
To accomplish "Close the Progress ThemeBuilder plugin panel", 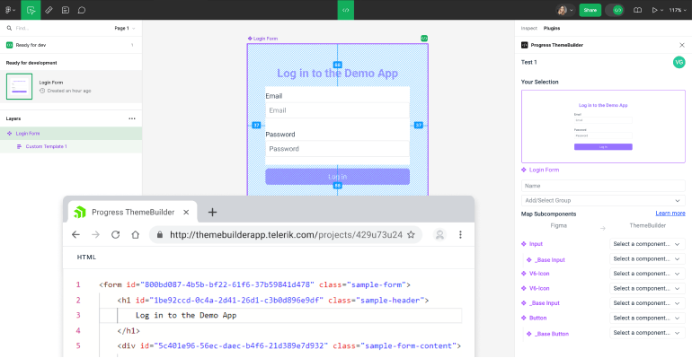I will [x=682, y=45].
